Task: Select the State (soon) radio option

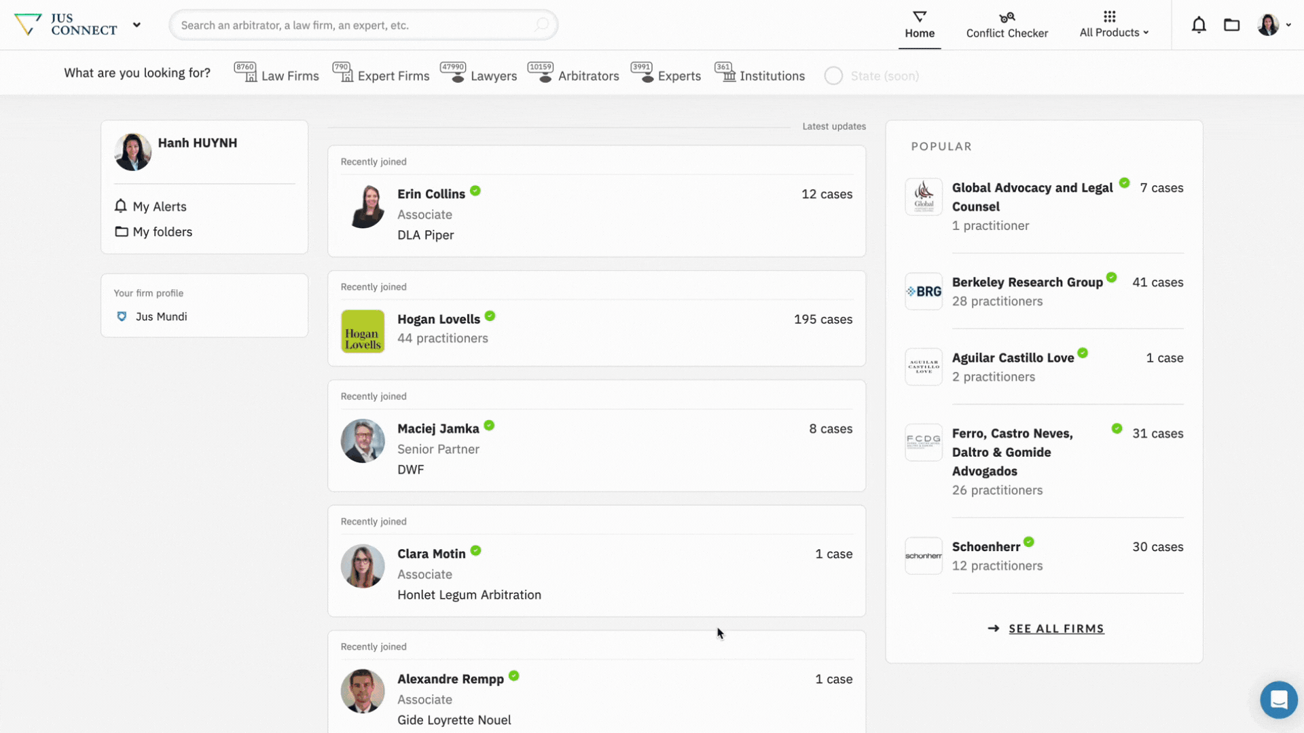Action: coord(833,75)
